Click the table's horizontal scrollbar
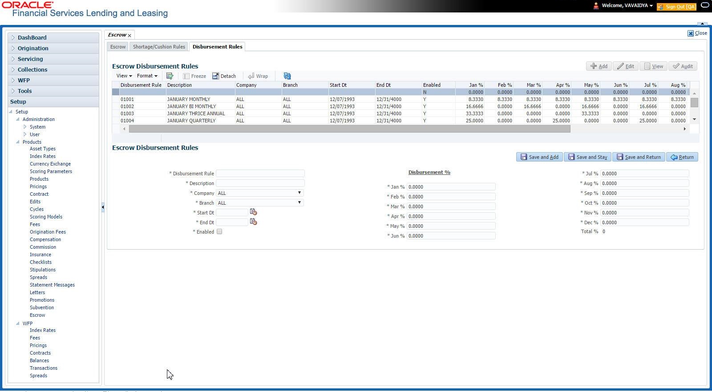This screenshot has height=392, width=712. pyautogui.click(x=349, y=129)
